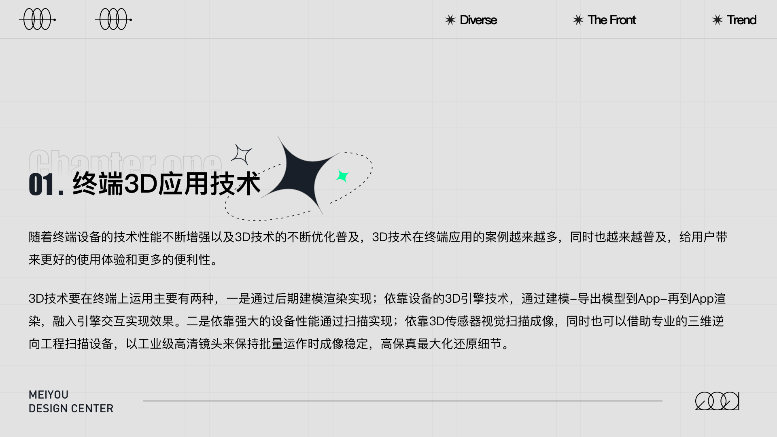The image size is (777, 437).
Task: Select the title 终端3D应用技术
Action: (166, 184)
